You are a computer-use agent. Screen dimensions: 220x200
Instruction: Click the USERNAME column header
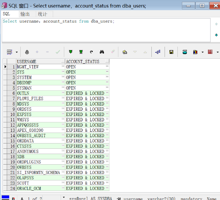(x=40, y=61)
